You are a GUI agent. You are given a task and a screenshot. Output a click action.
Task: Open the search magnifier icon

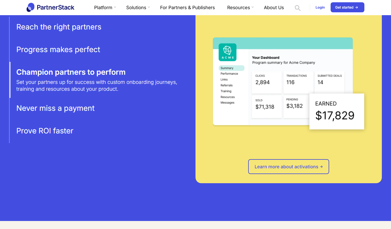tap(298, 8)
